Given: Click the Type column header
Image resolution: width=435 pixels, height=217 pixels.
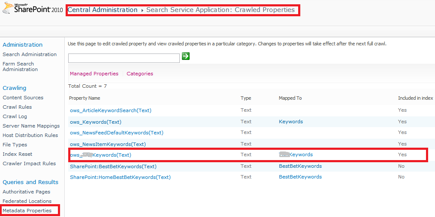Looking at the screenshot, I should [x=246, y=98].
